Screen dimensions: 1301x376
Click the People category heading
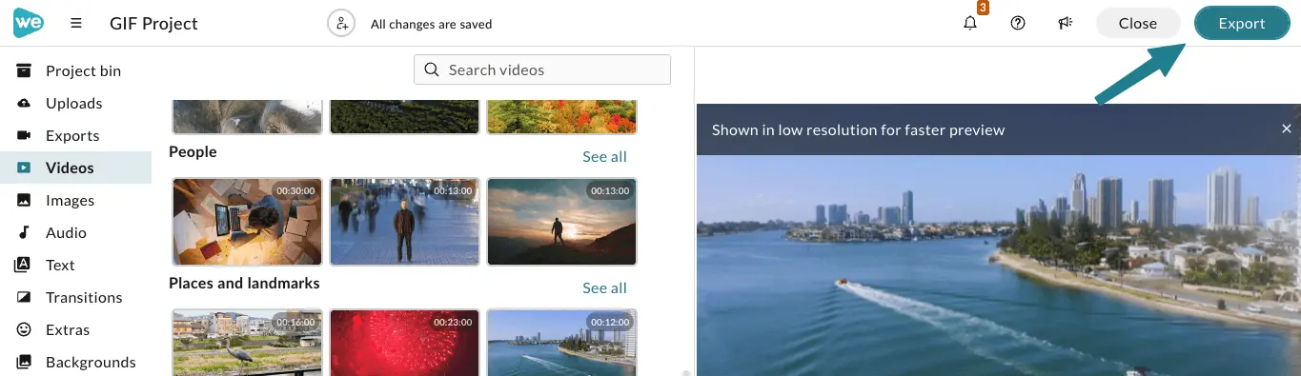(193, 151)
